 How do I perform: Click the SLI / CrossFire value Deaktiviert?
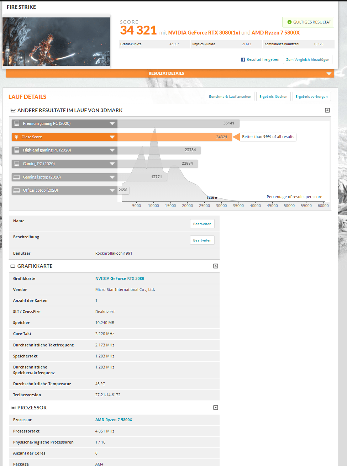[x=105, y=312]
